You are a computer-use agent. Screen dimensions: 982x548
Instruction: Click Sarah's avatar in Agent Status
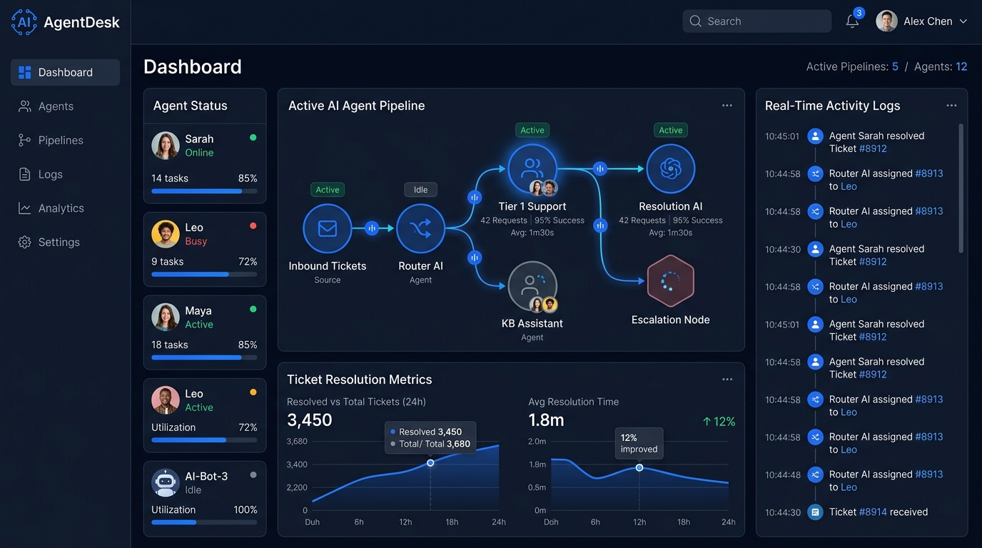166,146
